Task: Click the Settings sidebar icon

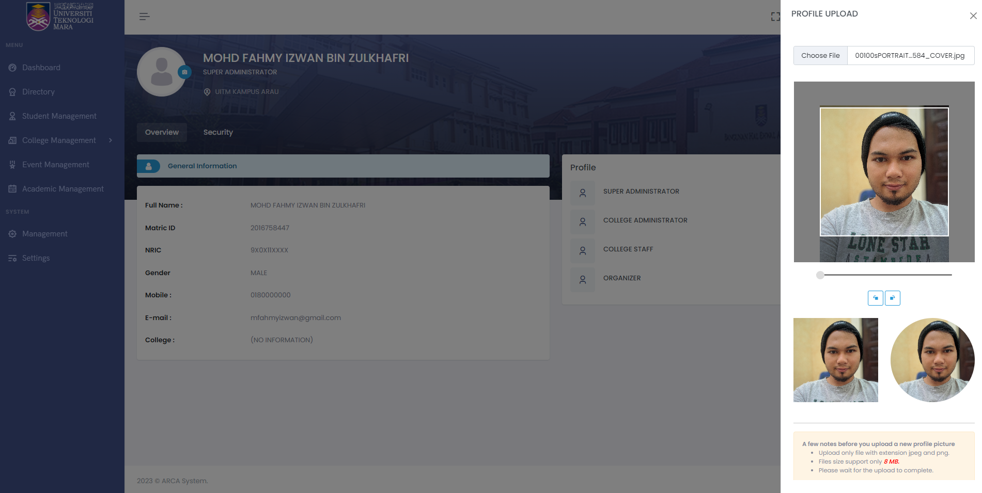Action: (x=12, y=258)
